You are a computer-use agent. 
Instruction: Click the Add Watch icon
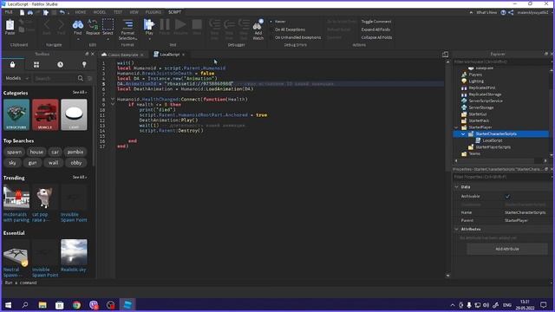[258, 25]
